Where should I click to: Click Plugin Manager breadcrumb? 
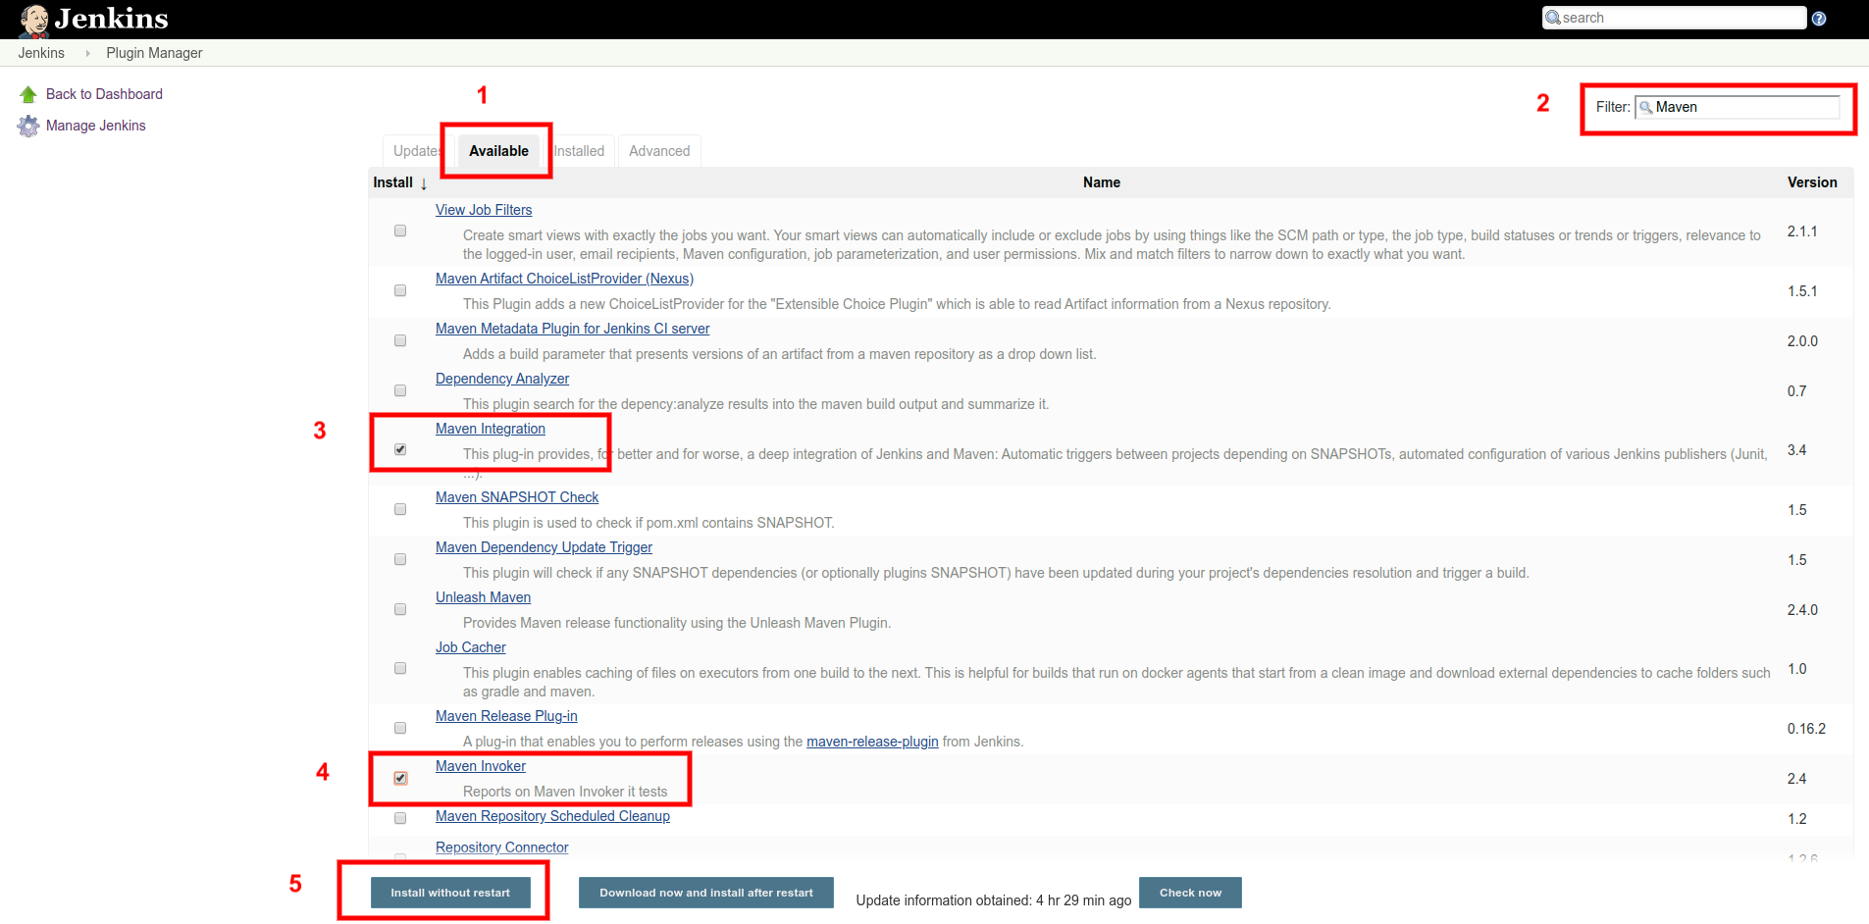click(154, 53)
